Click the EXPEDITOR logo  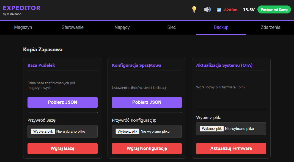pos(22,8)
